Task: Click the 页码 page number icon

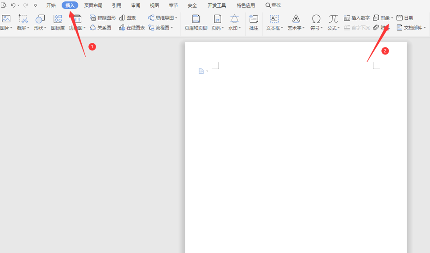Action: [217, 19]
